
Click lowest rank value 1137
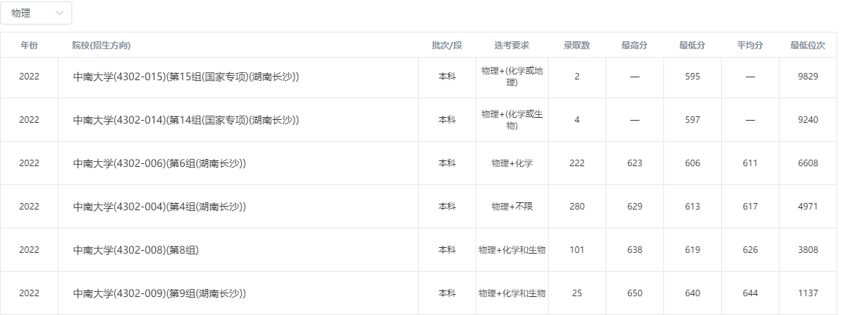coord(808,293)
